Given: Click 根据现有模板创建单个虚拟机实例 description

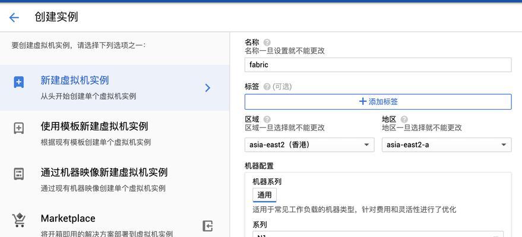Looking at the screenshot, I should [x=96, y=142].
